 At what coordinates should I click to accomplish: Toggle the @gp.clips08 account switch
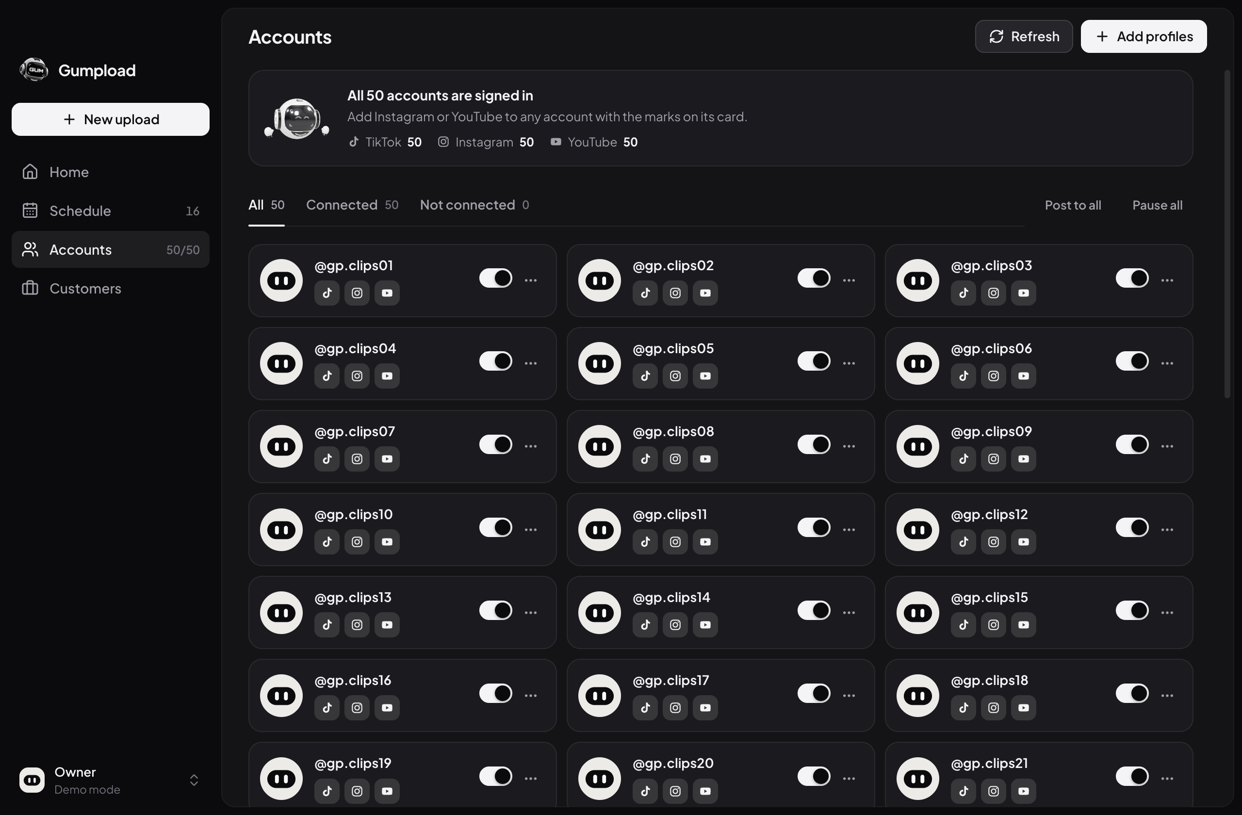(x=814, y=444)
